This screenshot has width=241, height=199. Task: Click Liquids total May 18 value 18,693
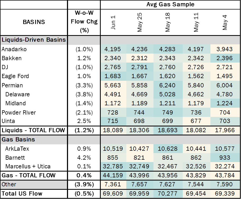[x=167, y=130]
